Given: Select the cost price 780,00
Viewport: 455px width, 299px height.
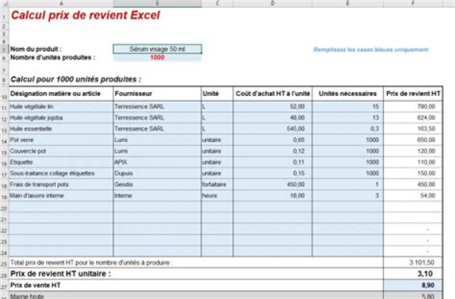Looking at the screenshot, I should [413, 107].
